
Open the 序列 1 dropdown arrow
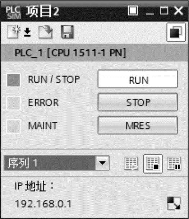click(x=102, y=163)
